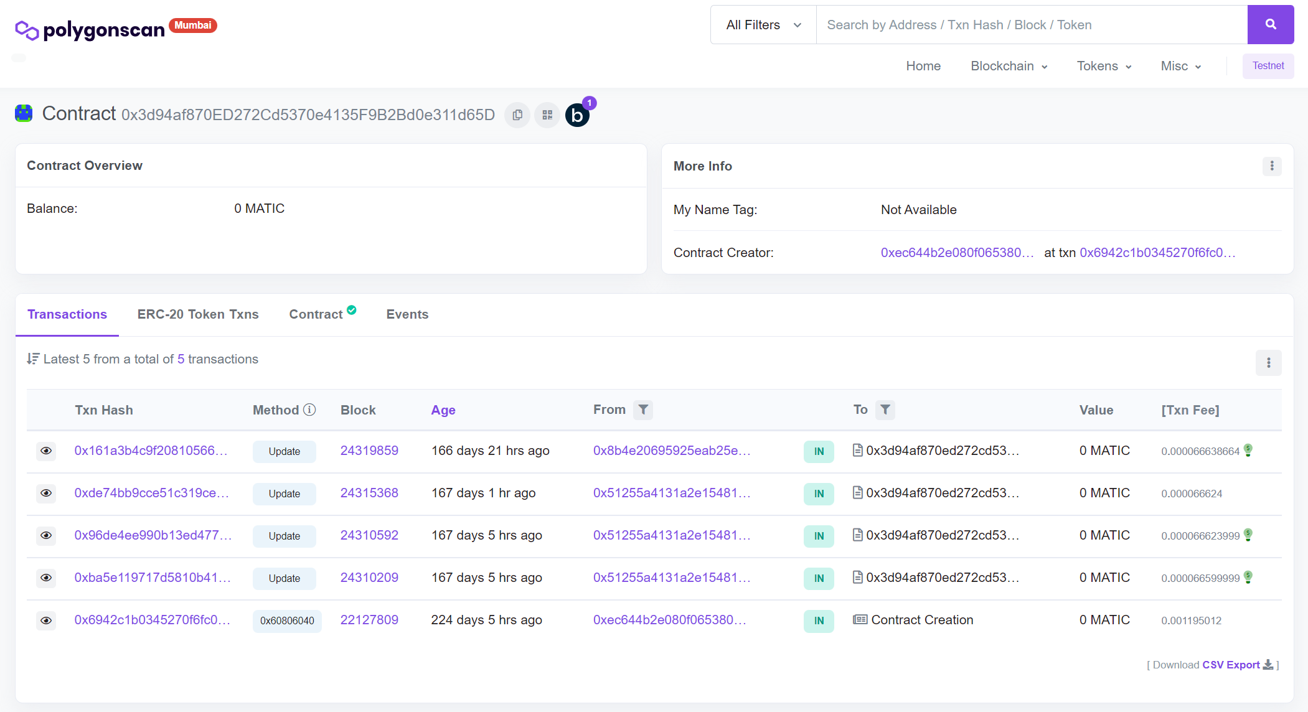Preview transaction 0x6942c1b0345270f6fc0 with eye icon

point(46,620)
